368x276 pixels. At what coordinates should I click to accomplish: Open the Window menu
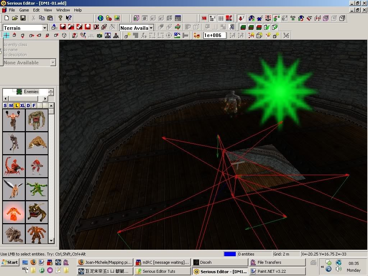[63, 10]
